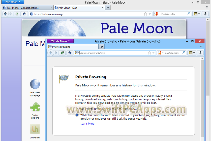Open Home in the main Pale Moon window
211x141 pixels.
pos(24,14)
